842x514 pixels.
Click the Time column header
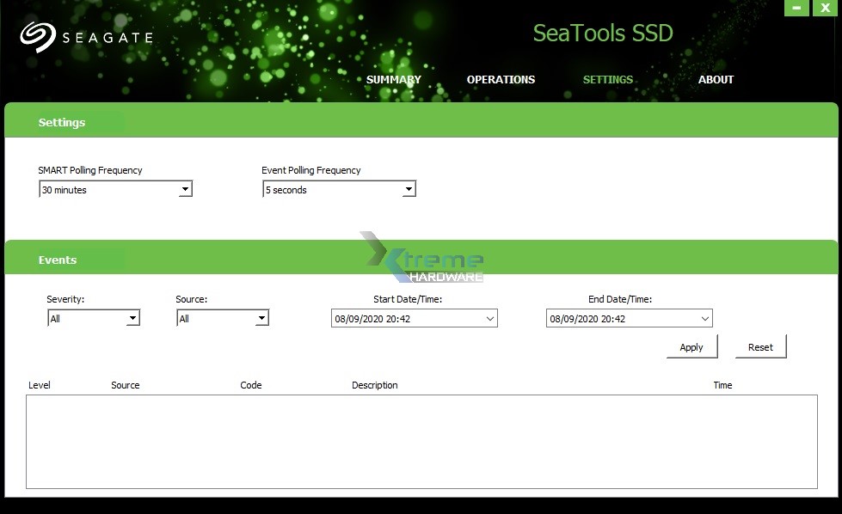click(722, 385)
